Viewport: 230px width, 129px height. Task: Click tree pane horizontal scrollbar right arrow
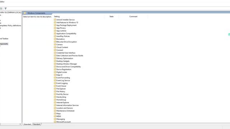pyautogui.click(x=20, y=124)
